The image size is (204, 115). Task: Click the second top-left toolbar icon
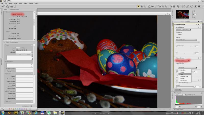pyautogui.click(x=7, y=6)
